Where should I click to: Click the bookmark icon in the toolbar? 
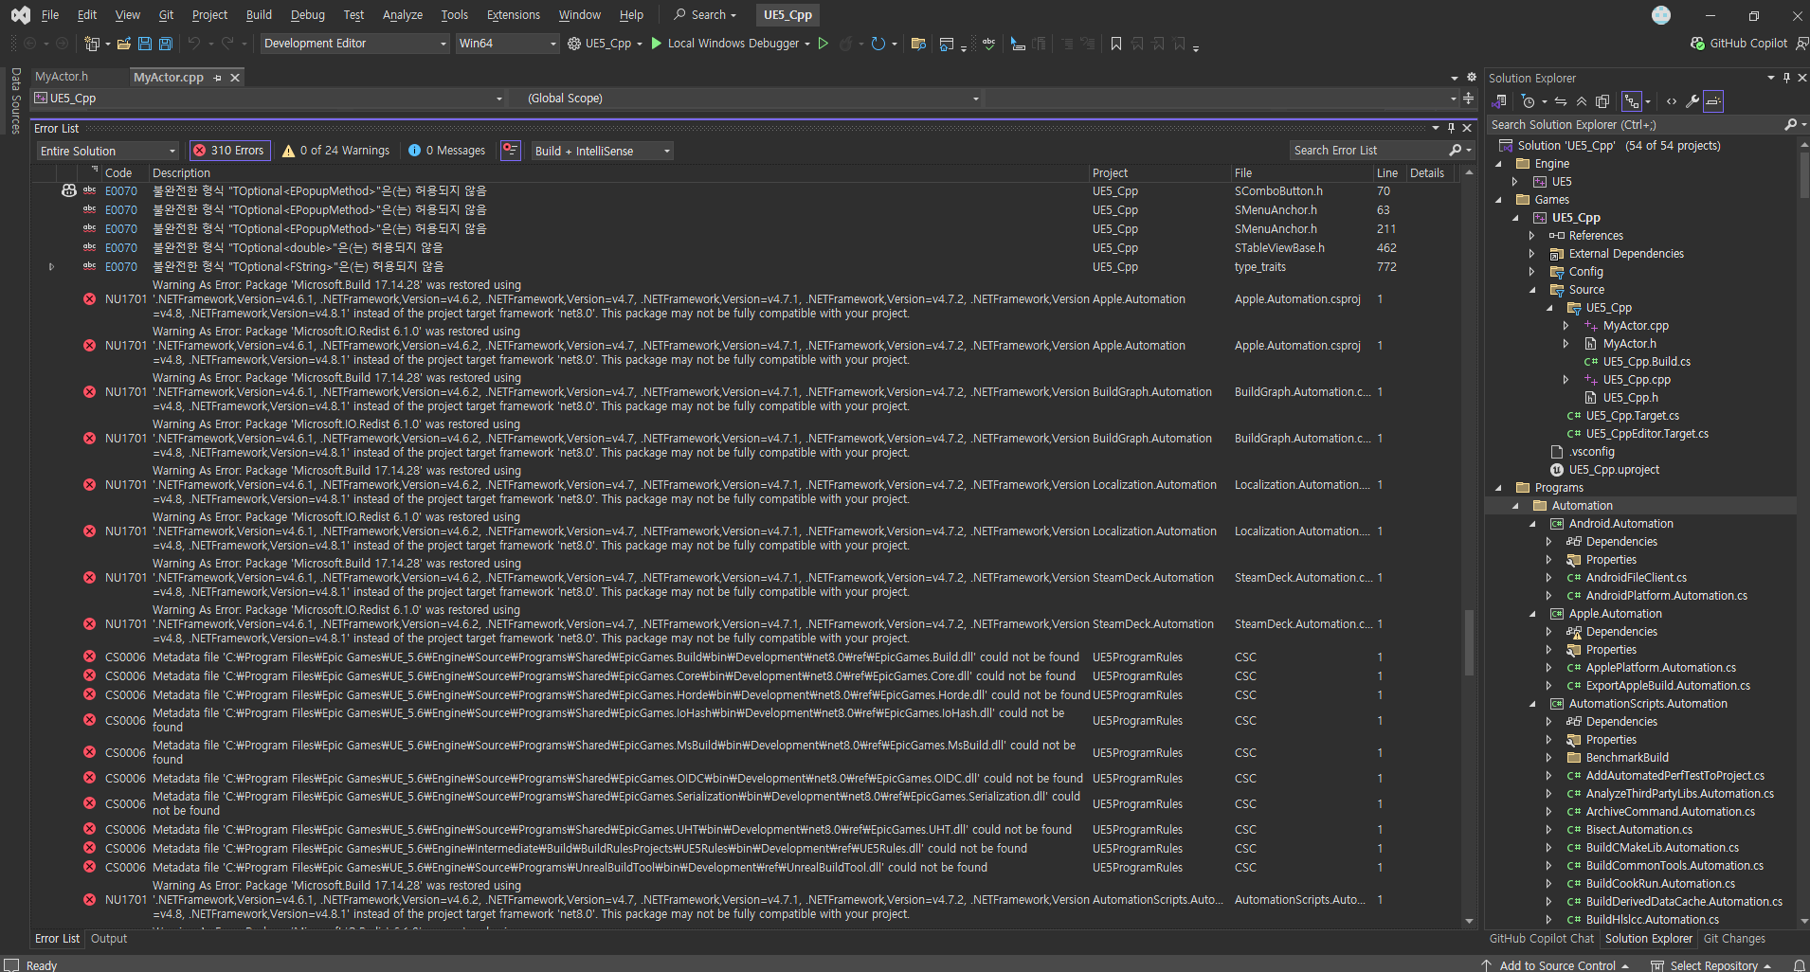[x=1116, y=44]
